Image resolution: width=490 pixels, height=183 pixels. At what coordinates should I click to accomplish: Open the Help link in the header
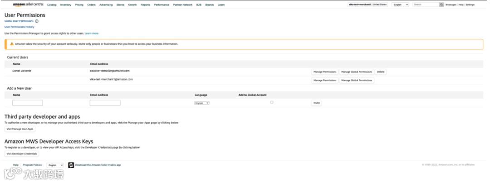(461, 5)
